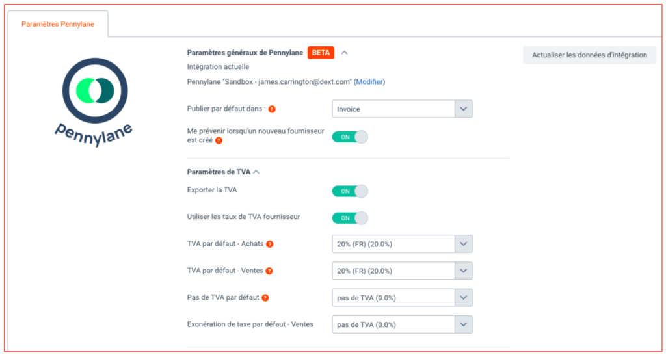The width and height of the screenshot is (666, 357).
Task: Open the Publier par défaut Invoice dropdown
Action: pos(402,109)
